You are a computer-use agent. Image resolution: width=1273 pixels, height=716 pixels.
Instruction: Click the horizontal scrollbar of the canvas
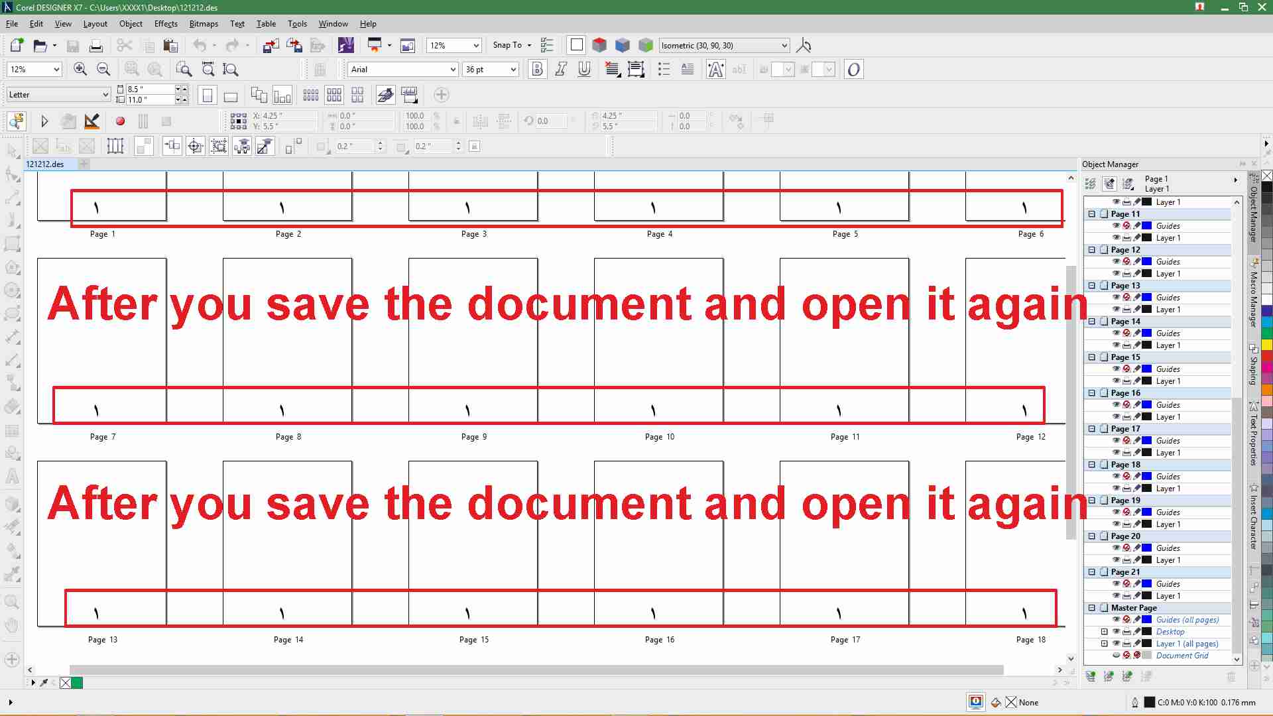(x=536, y=670)
